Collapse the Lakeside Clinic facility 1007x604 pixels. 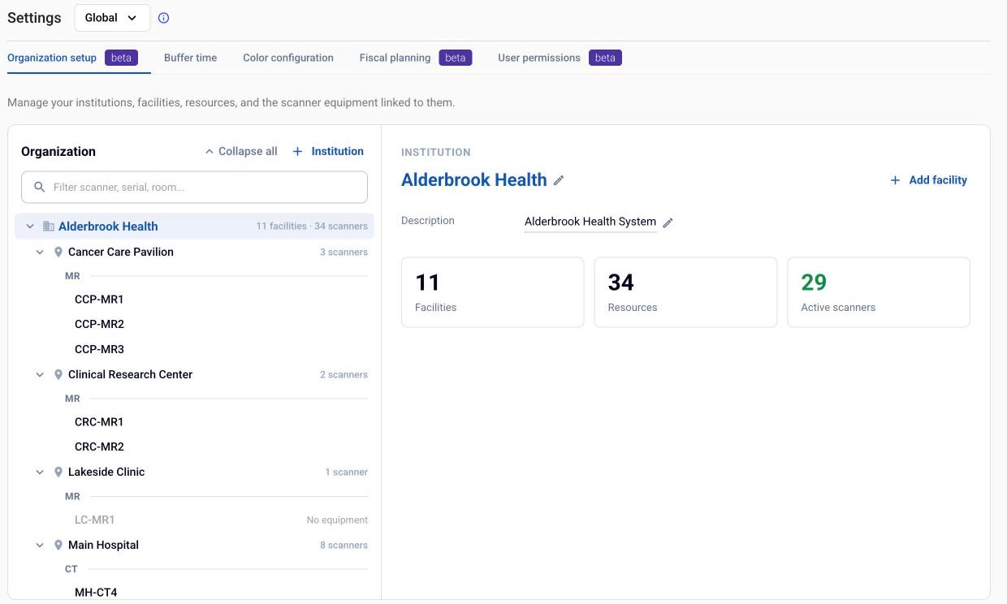[x=40, y=472]
